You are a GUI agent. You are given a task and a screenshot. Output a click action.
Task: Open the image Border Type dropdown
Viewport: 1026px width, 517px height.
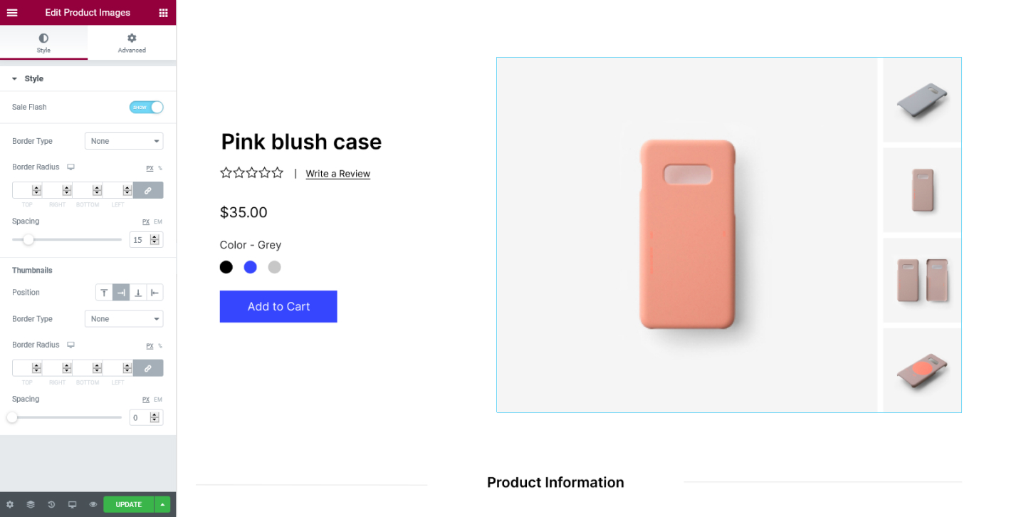tap(124, 141)
